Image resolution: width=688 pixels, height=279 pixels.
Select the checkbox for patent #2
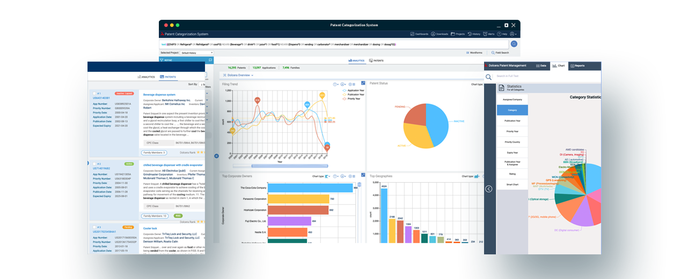coord(94,164)
